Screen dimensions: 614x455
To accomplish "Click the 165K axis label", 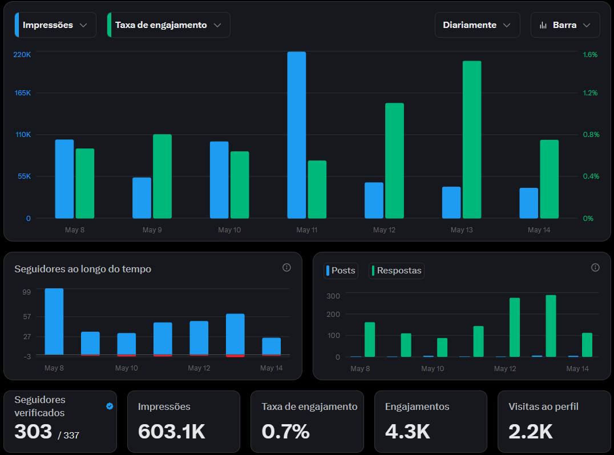I will [22, 93].
